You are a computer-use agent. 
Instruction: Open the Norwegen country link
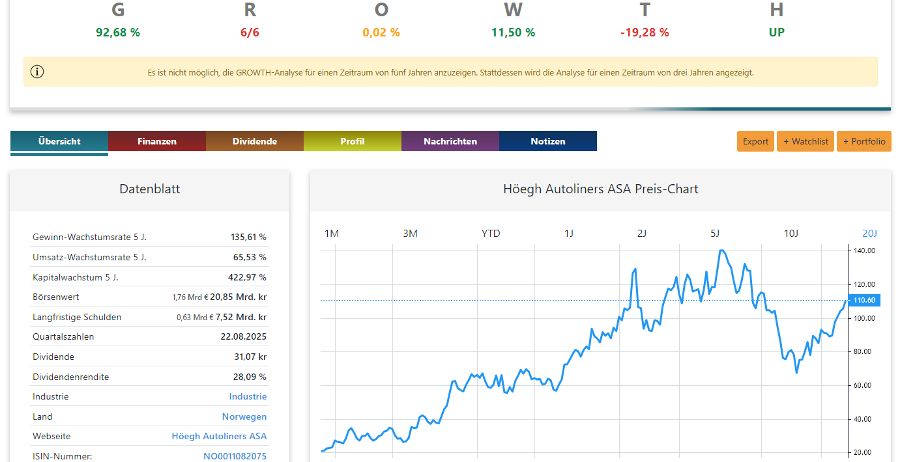click(244, 416)
